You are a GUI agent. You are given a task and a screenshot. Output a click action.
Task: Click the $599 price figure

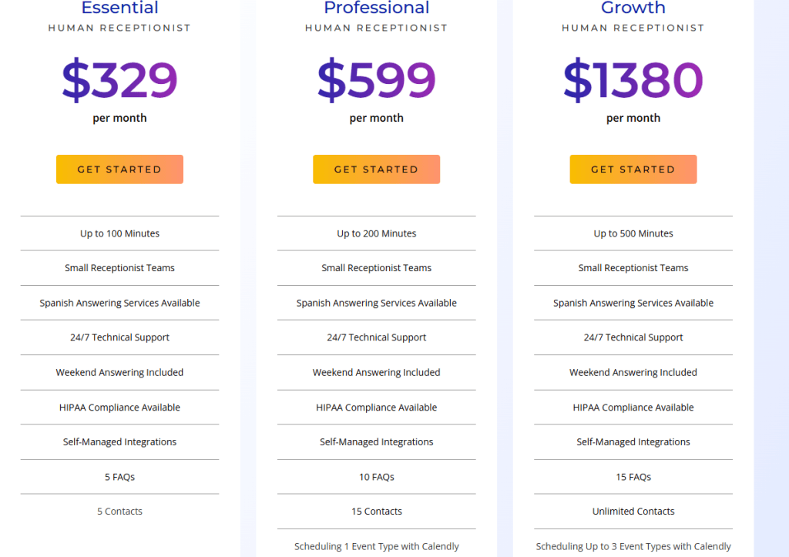(x=376, y=80)
